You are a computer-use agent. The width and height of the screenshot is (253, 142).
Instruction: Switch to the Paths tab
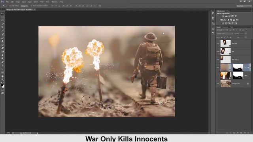point(232,27)
